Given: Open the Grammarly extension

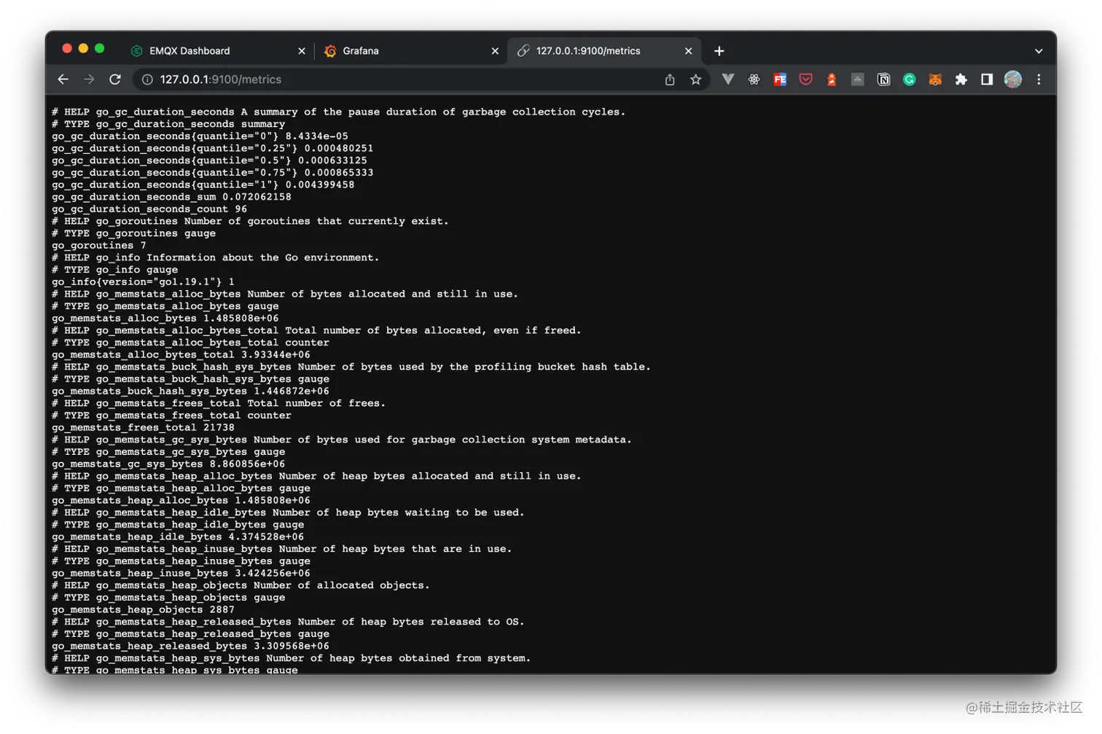Looking at the screenshot, I should coord(909,79).
